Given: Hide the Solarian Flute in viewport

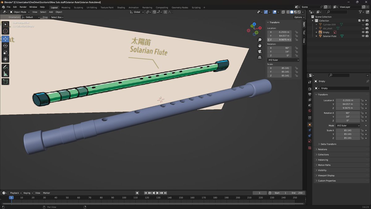Looking at the screenshot, I should point(363,36).
